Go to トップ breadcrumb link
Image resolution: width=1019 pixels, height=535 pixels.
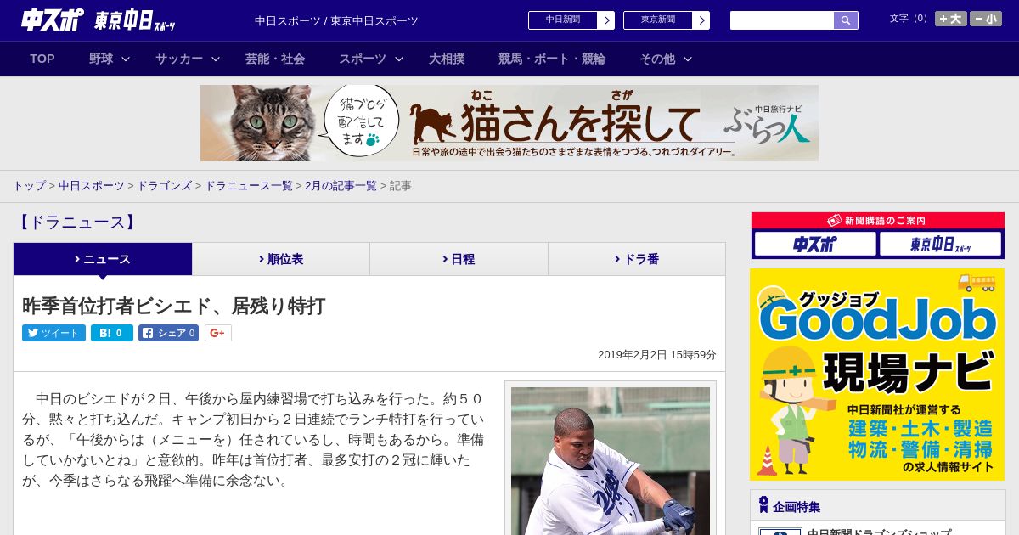pos(29,185)
